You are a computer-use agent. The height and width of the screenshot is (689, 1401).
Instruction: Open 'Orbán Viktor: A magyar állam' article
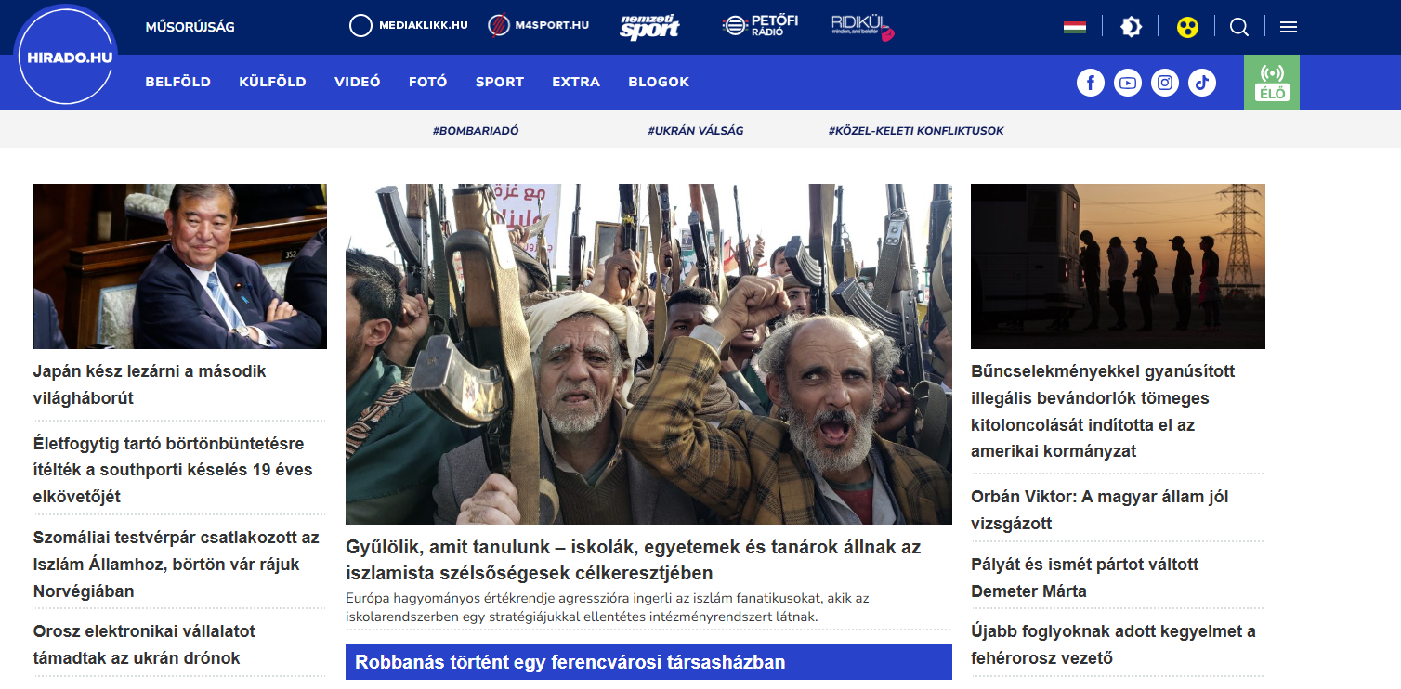tap(1100, 510)
